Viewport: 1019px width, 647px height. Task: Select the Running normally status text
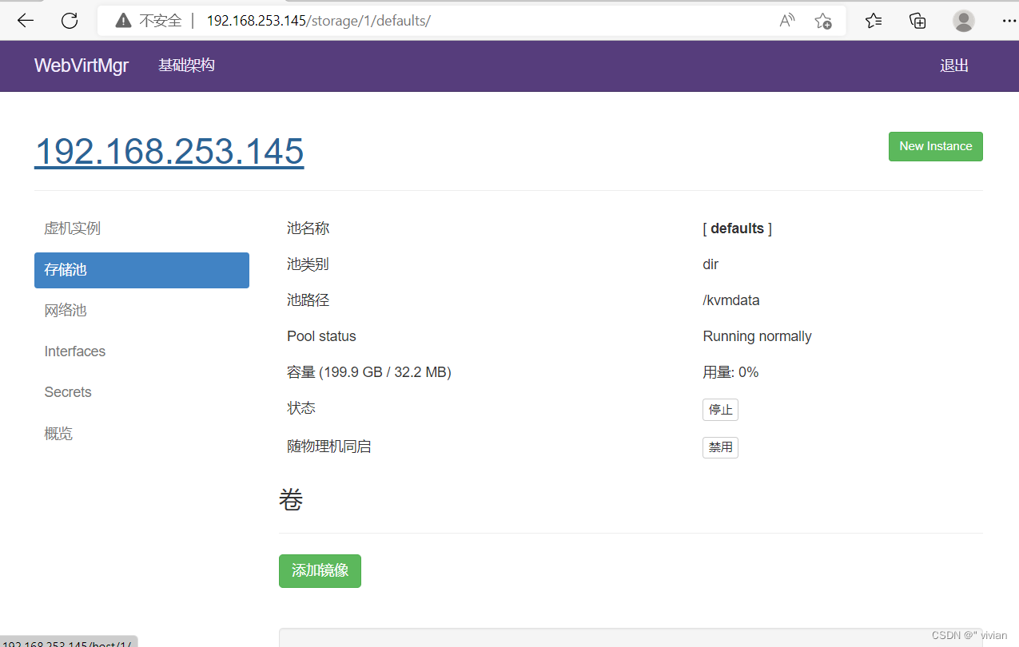757,336
